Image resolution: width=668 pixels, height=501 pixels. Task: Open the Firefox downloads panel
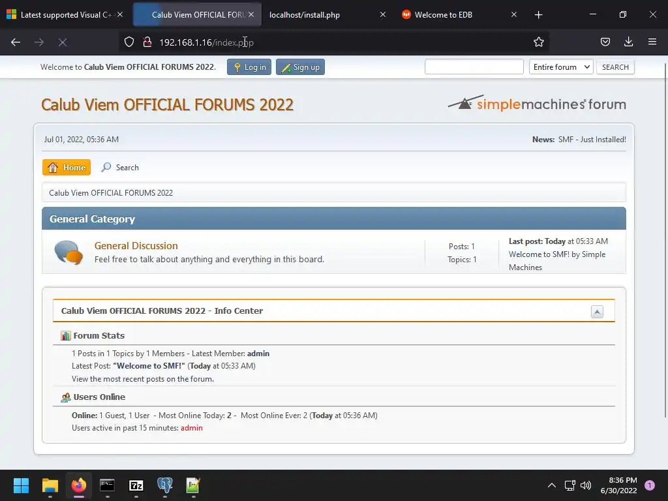[x=628, y=42]
